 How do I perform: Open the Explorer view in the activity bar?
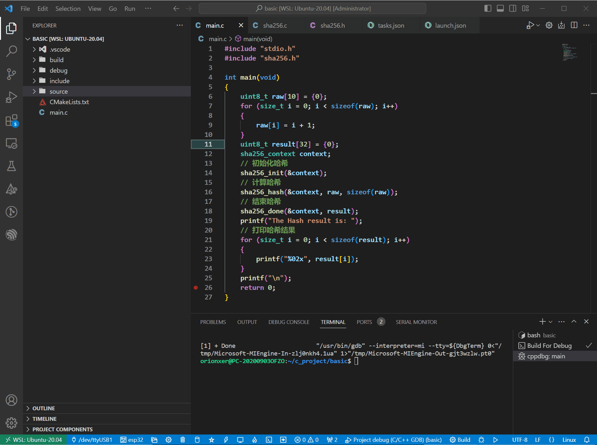coord(11,28)
